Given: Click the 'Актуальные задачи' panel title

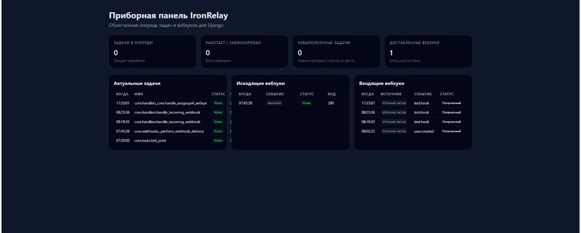Looking at the screenshot, I should [137, 83].
